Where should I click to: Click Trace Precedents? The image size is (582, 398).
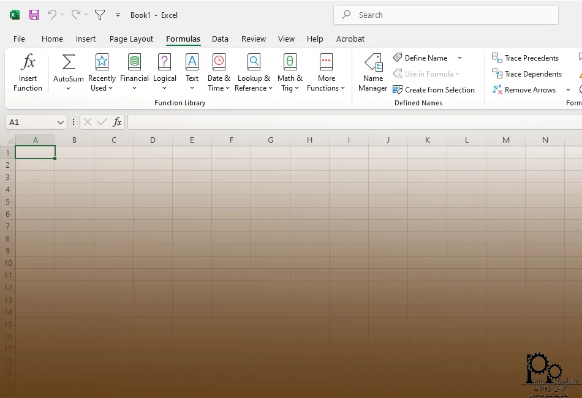point(526,58)
